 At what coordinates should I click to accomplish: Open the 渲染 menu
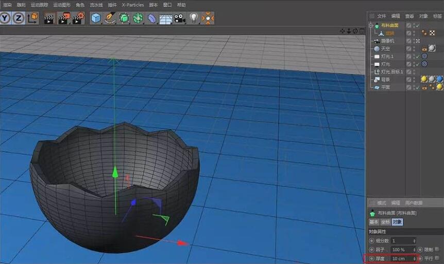[7, 5]
